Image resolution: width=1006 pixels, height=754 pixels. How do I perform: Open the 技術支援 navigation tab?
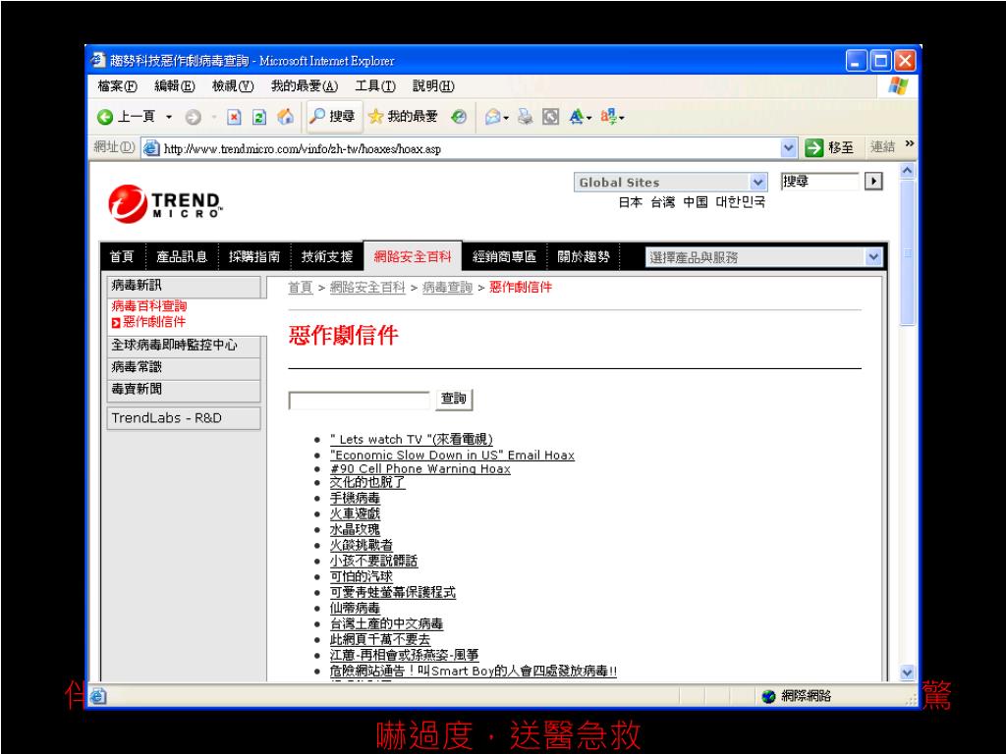tap(327, 257)
